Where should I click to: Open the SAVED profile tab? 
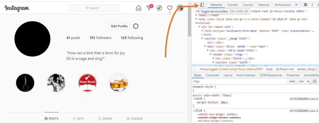tap(105, 119)
